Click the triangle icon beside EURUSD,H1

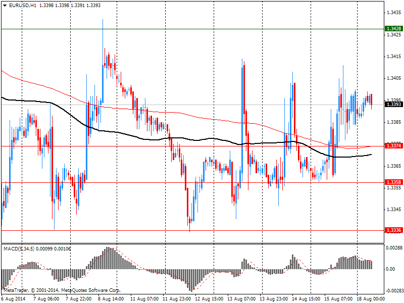[x=5, y=6]
